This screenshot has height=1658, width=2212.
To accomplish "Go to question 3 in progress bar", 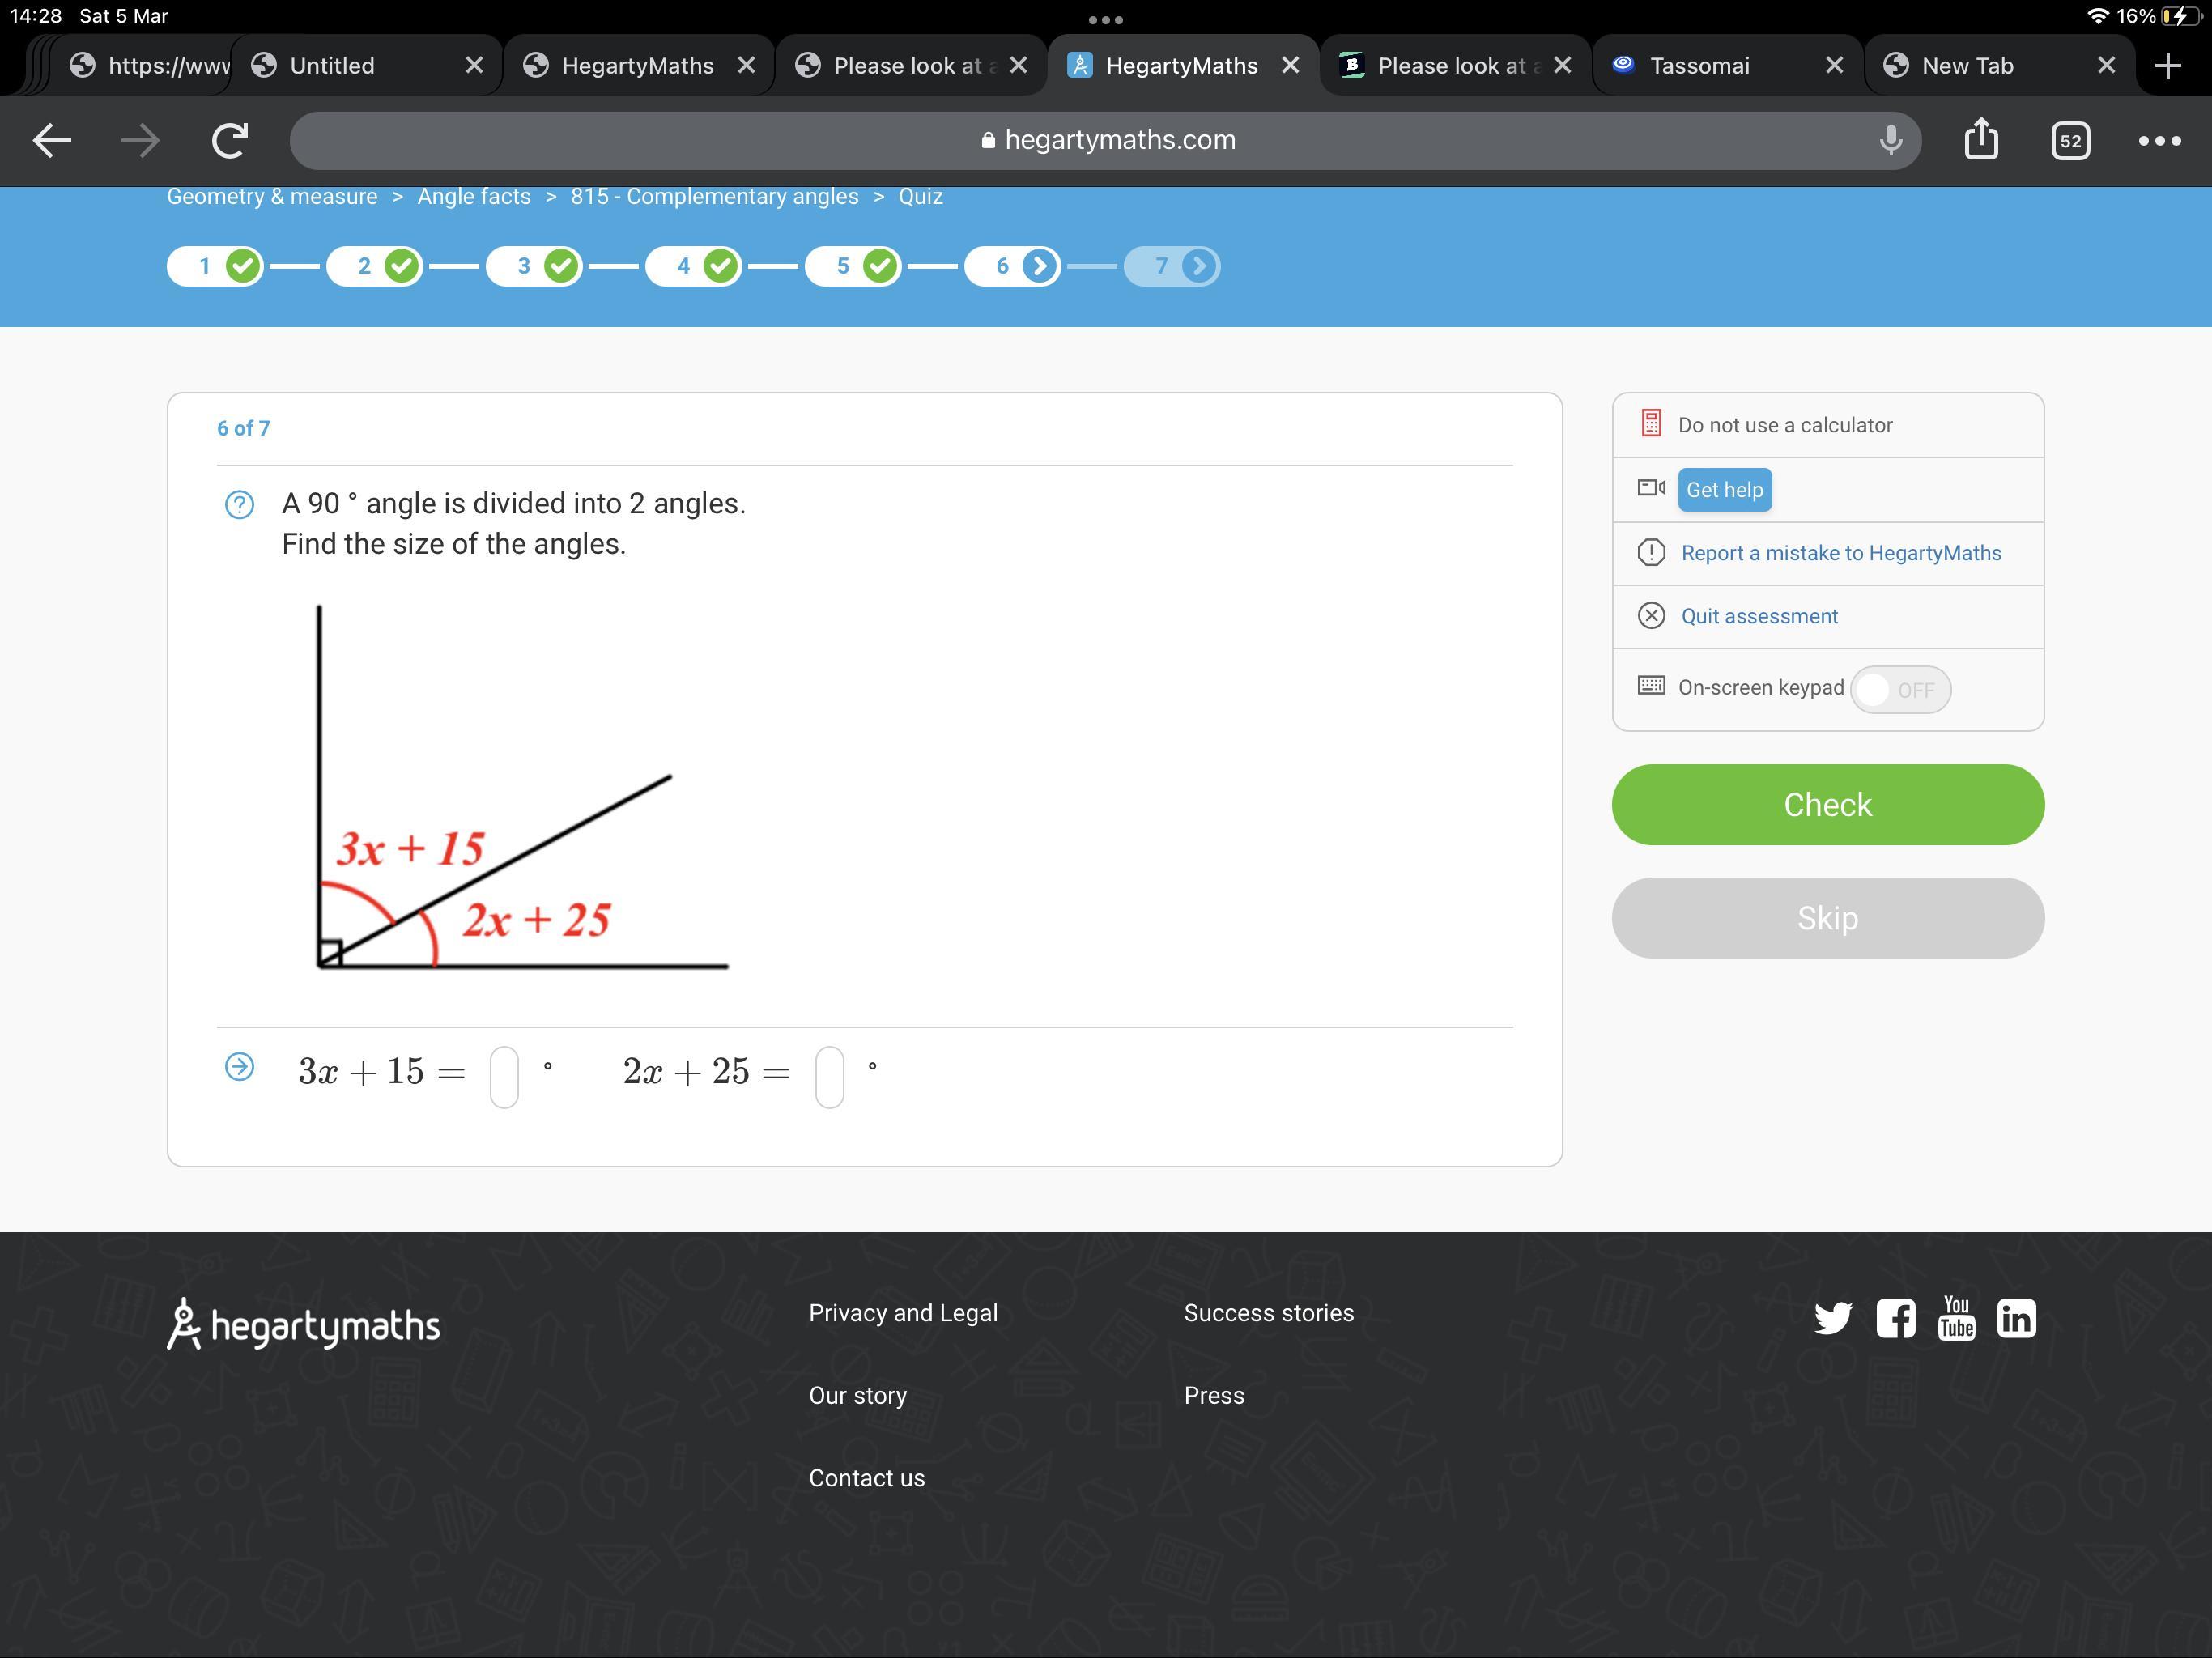I will point(533,266).
